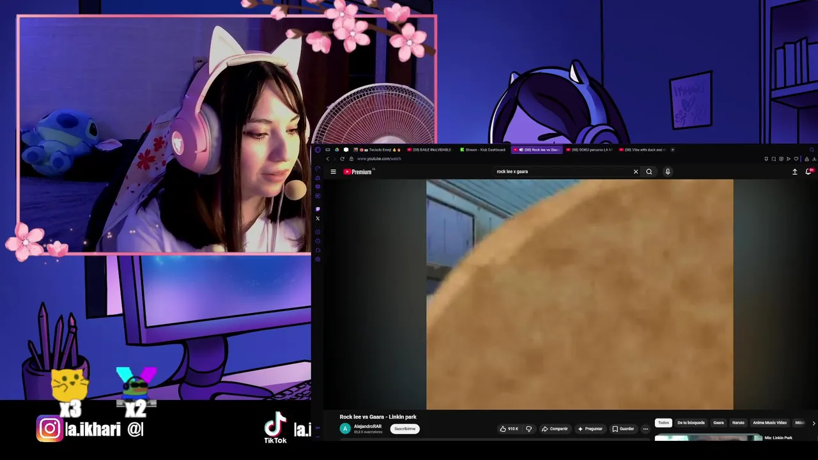Open the mail pinned tab
Image resolution: width=818 pixels, height=460 pixels.
[x=328, y=149]
